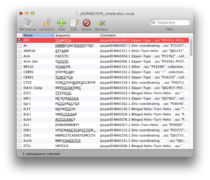Click the document icon beside window title
This screenshot has width=210, height=180.
pyautogui.click(x=77, y=14)
